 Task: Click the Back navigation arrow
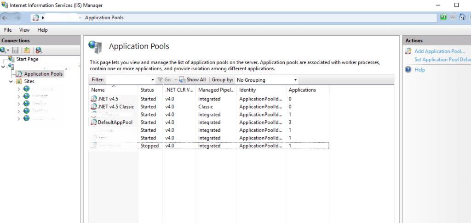click(6, 18)
